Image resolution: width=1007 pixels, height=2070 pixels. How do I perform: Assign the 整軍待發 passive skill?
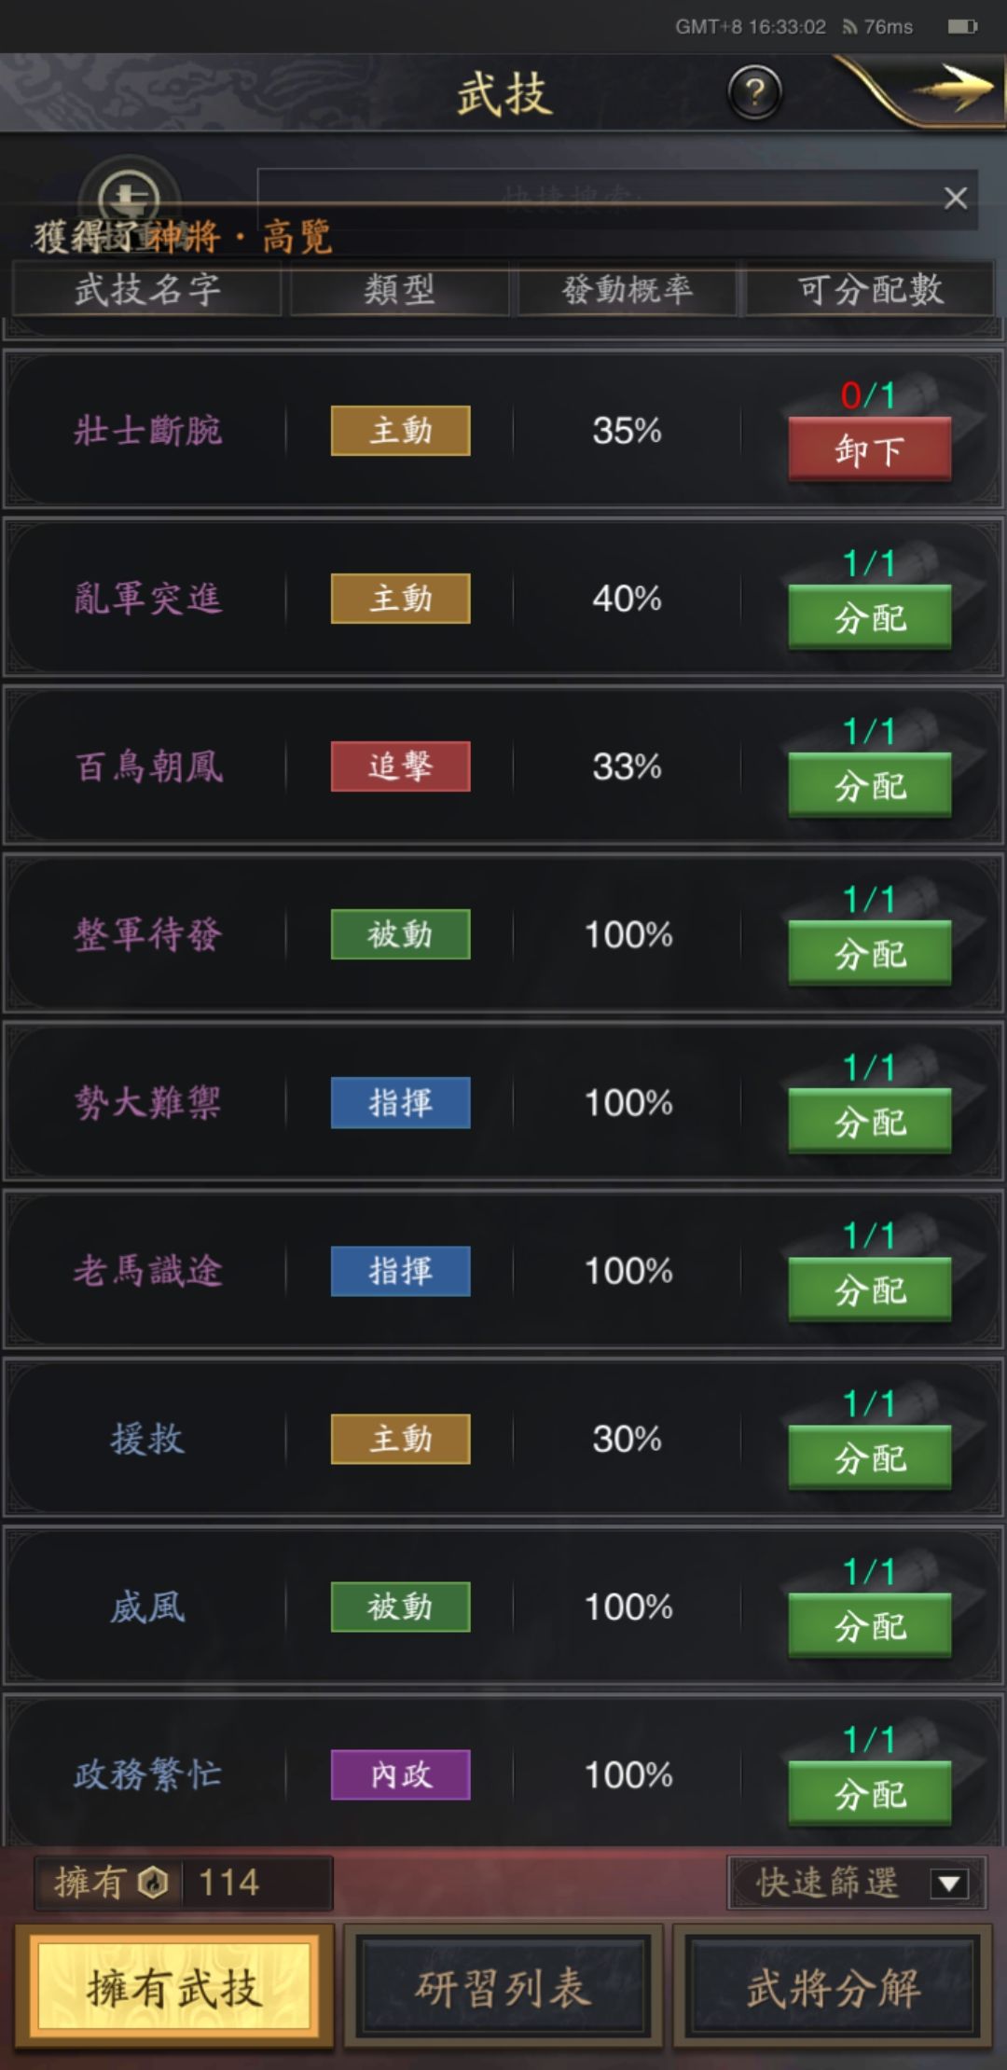869,954
